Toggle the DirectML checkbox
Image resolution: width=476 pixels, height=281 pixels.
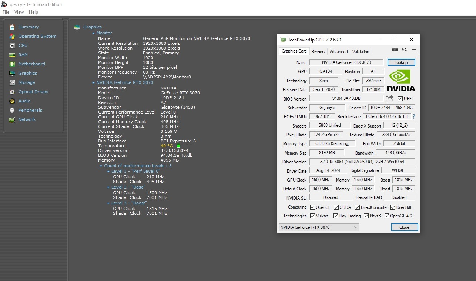pos(393,207)
